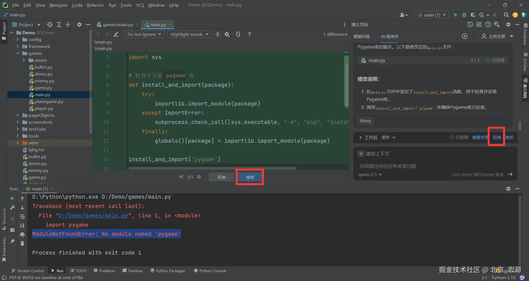Toggle the Bookmarks side tool window
The width and height of the screenshot is (529, 281).
pos(4,249)
